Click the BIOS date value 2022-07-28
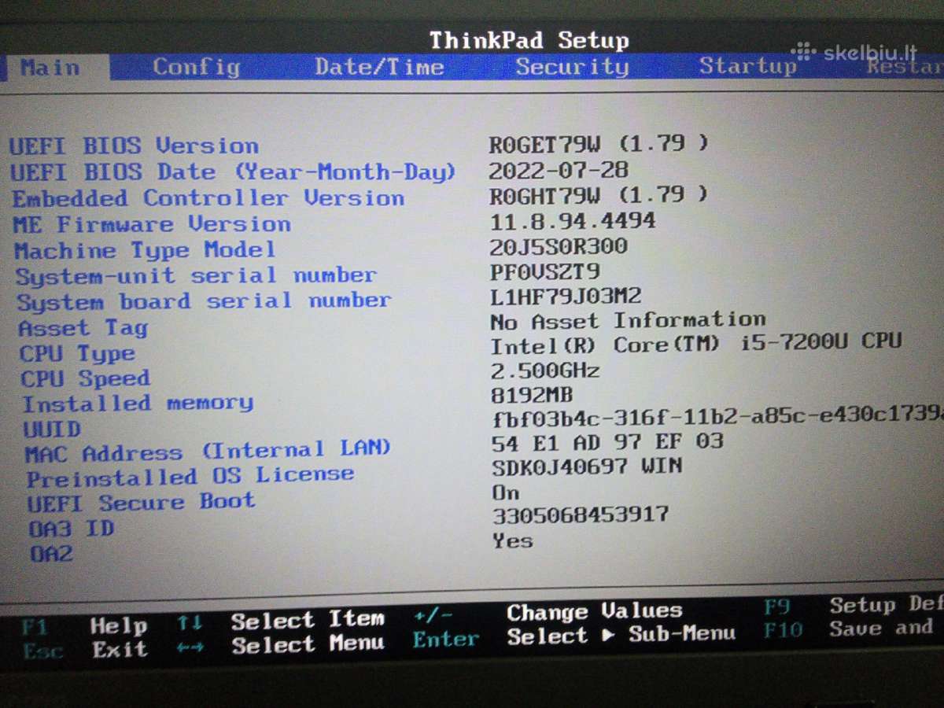Screen dimensions: 944x708 click(x=559, y=171)
